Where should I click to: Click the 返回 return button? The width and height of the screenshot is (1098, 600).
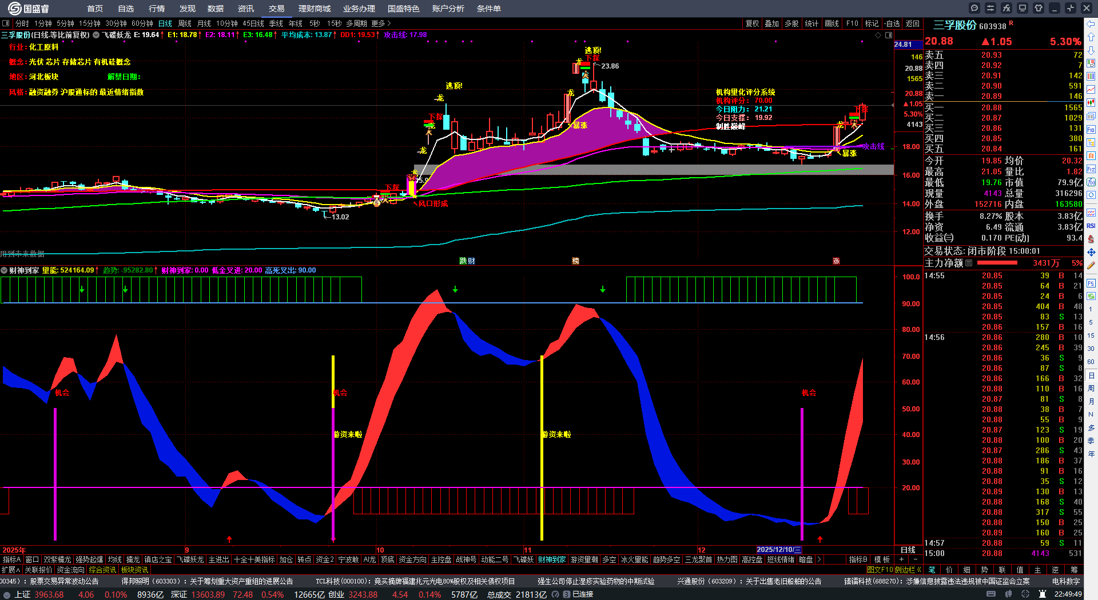point(913,23)
